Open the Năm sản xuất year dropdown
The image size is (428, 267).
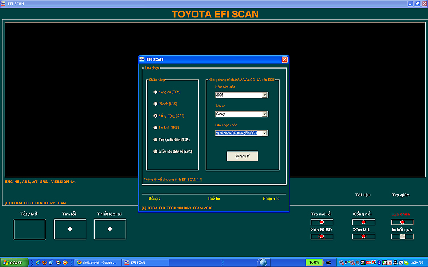coord(264,95)
